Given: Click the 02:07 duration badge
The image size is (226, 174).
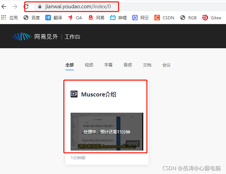Looking at the screenshot, I should click(x=133, y=144).
